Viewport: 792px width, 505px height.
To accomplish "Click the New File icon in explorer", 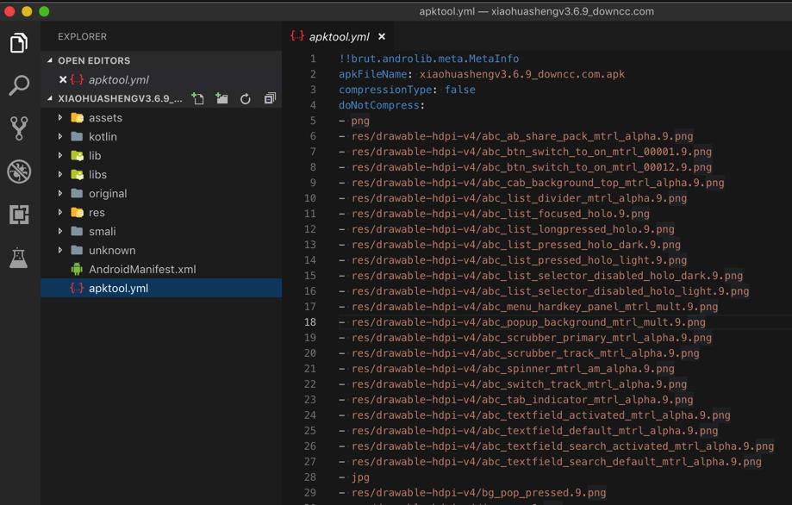I will [x=198, y=99].
